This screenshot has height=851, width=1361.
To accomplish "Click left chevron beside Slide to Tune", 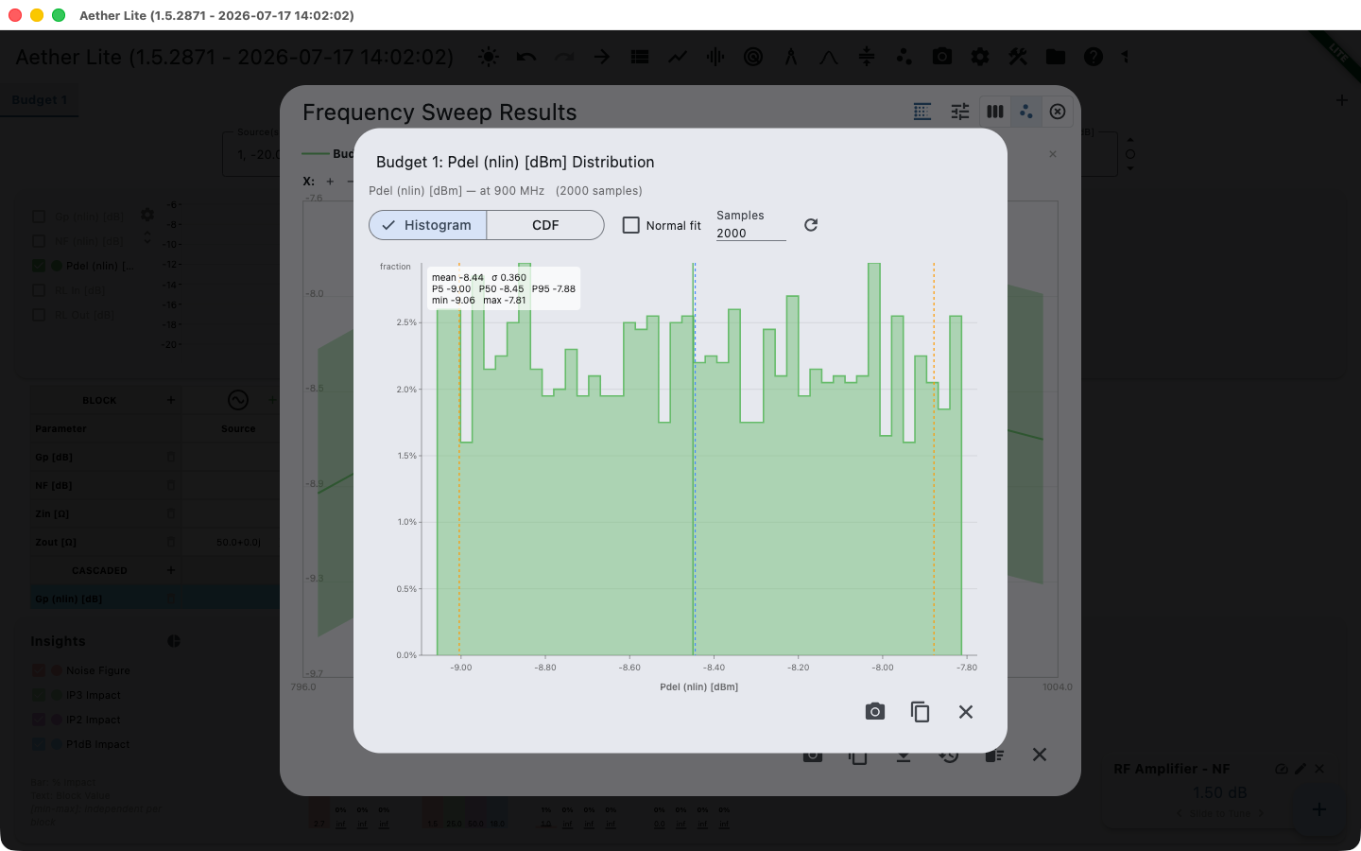I will click(1180, 813).
